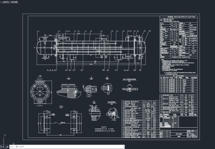Open recent commands dropdown in command line
This screenshot has height=149, width=215.
[x=12, y=147]
